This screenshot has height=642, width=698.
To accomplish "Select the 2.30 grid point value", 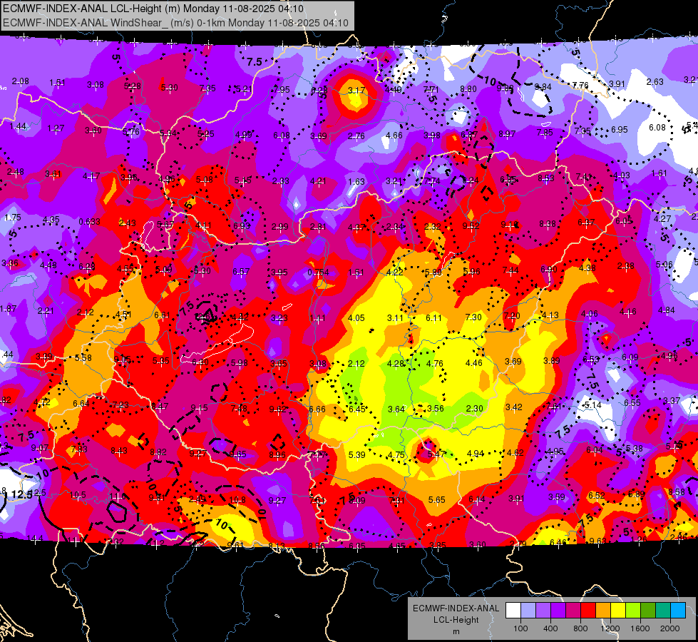I will pyautogui.click(x=475, y=408).
